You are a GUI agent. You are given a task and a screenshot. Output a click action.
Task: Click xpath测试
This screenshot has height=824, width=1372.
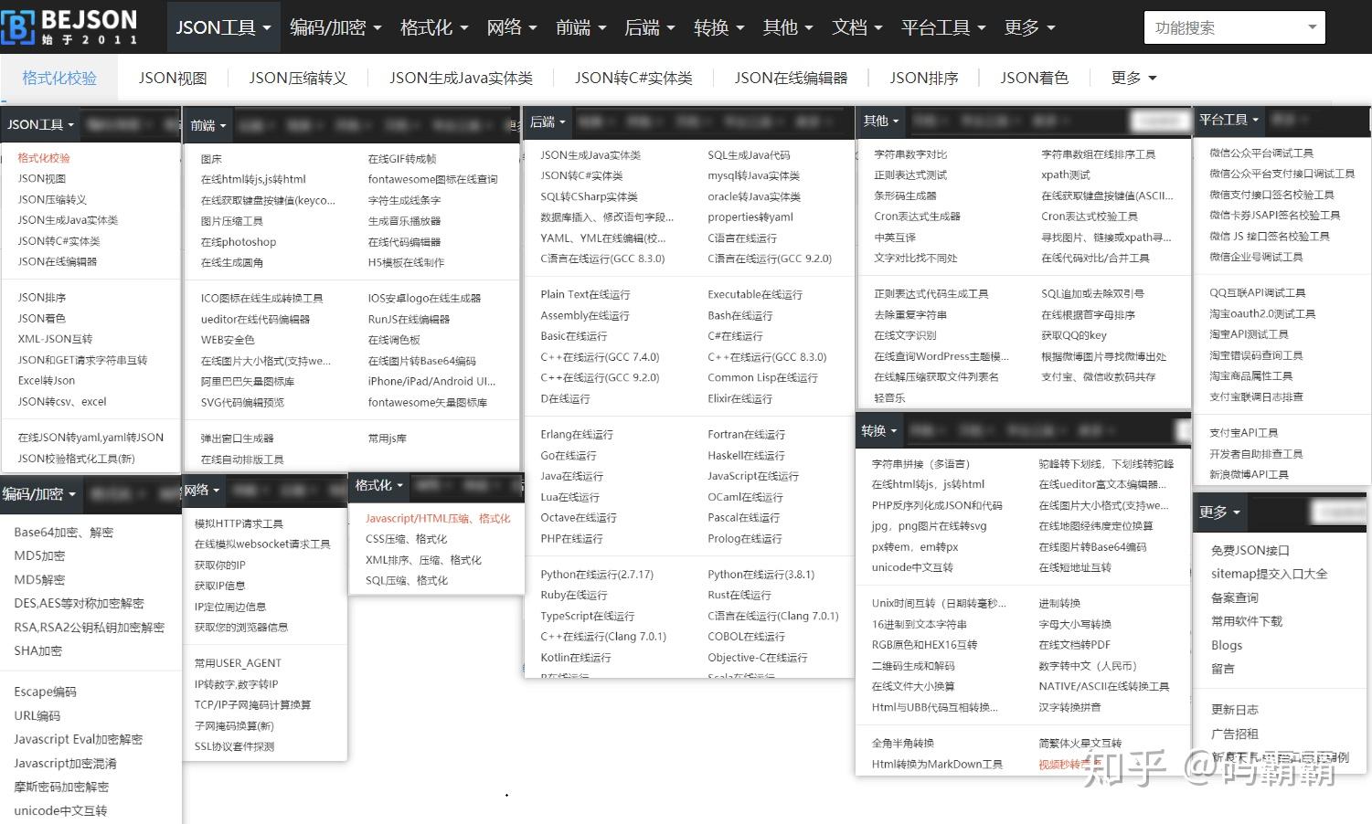[x=1066, y=174]
